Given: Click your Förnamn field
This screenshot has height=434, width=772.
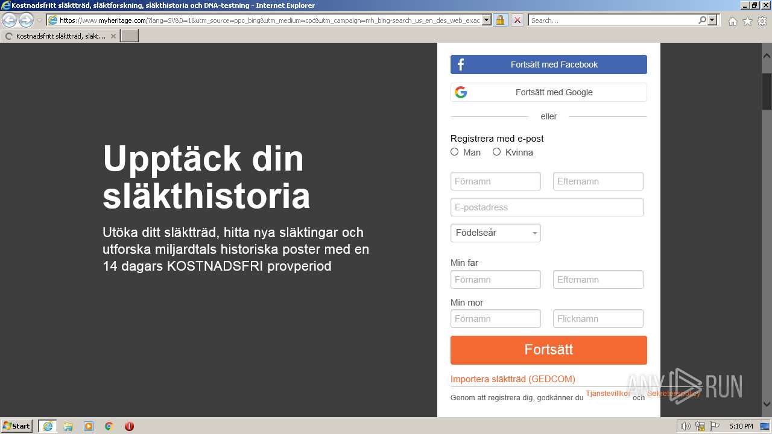Looking at the screenshot, I should point(496,181).
